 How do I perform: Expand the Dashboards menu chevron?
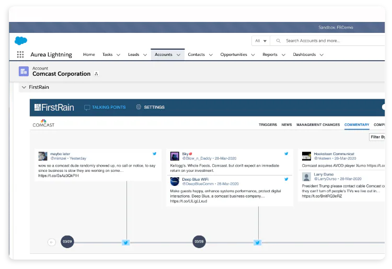[x=322, y=55]
